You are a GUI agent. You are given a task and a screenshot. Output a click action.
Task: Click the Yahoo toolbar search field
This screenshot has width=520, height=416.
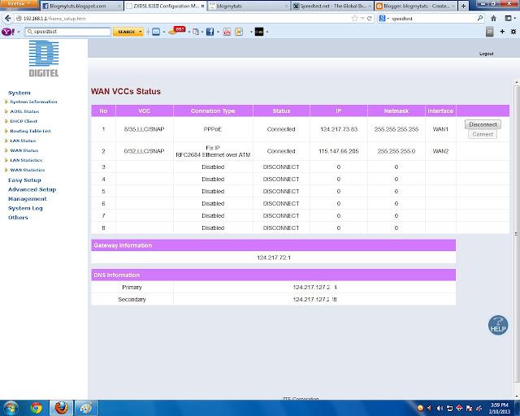coord(67,32)
